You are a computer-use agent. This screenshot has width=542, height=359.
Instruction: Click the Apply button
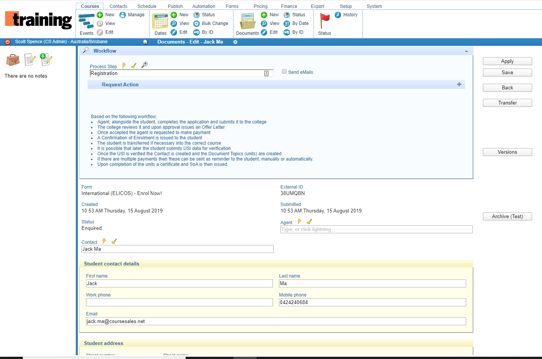coord(507,61)
